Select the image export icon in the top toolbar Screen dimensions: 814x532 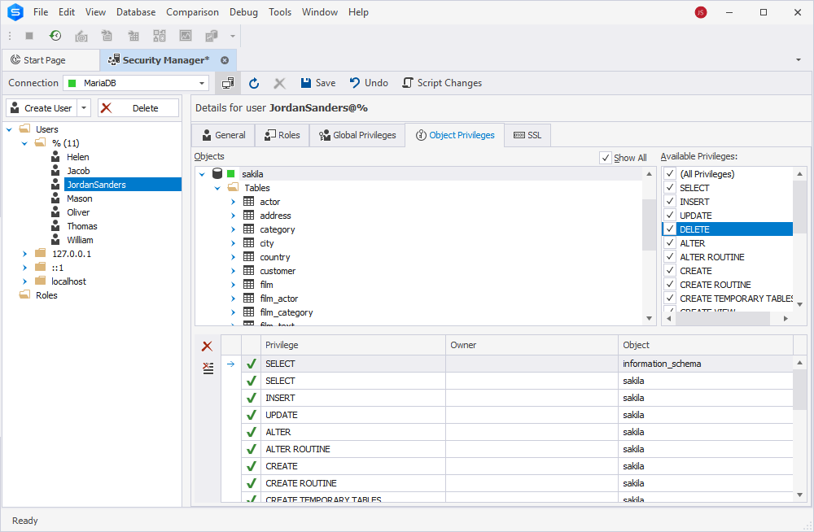(185, 36)
